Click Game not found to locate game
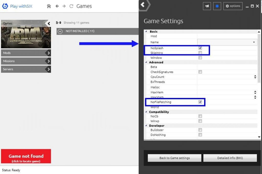The width and height of the screenshot is (262, 174). (x=26, y=156)
